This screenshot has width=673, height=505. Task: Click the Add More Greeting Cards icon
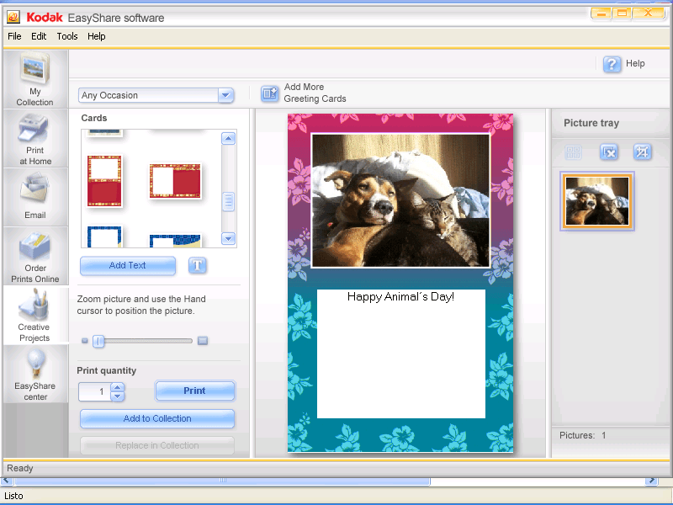(x=269, y=94)
